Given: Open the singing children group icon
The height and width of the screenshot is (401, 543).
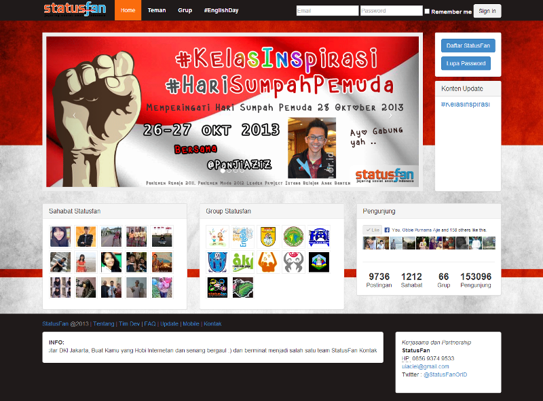Looking at the screenshot, I should (x=217, y=237).
